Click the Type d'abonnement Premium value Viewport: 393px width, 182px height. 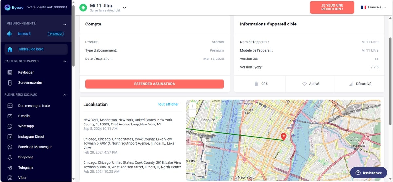click(x=217, y=51)
